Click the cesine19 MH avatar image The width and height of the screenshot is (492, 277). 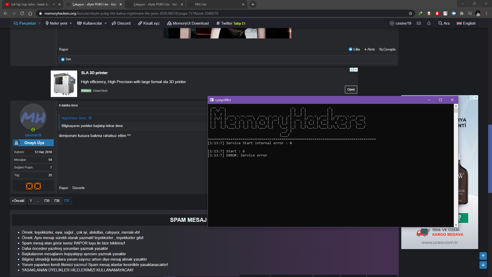coord(33,117)
